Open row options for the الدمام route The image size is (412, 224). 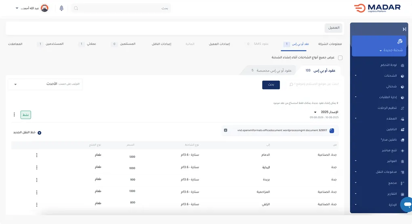point(37,155)
